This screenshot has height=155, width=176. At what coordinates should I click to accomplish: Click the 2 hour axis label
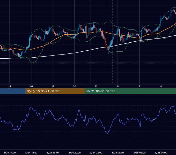point(140,87)
